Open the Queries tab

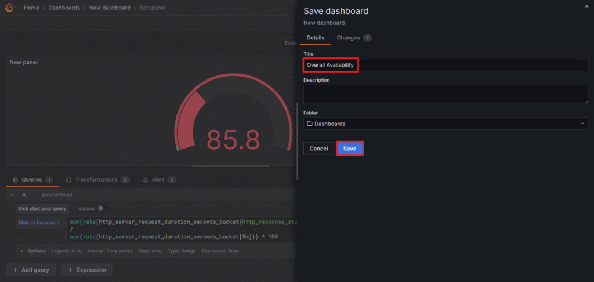click(x=32, y=180)
